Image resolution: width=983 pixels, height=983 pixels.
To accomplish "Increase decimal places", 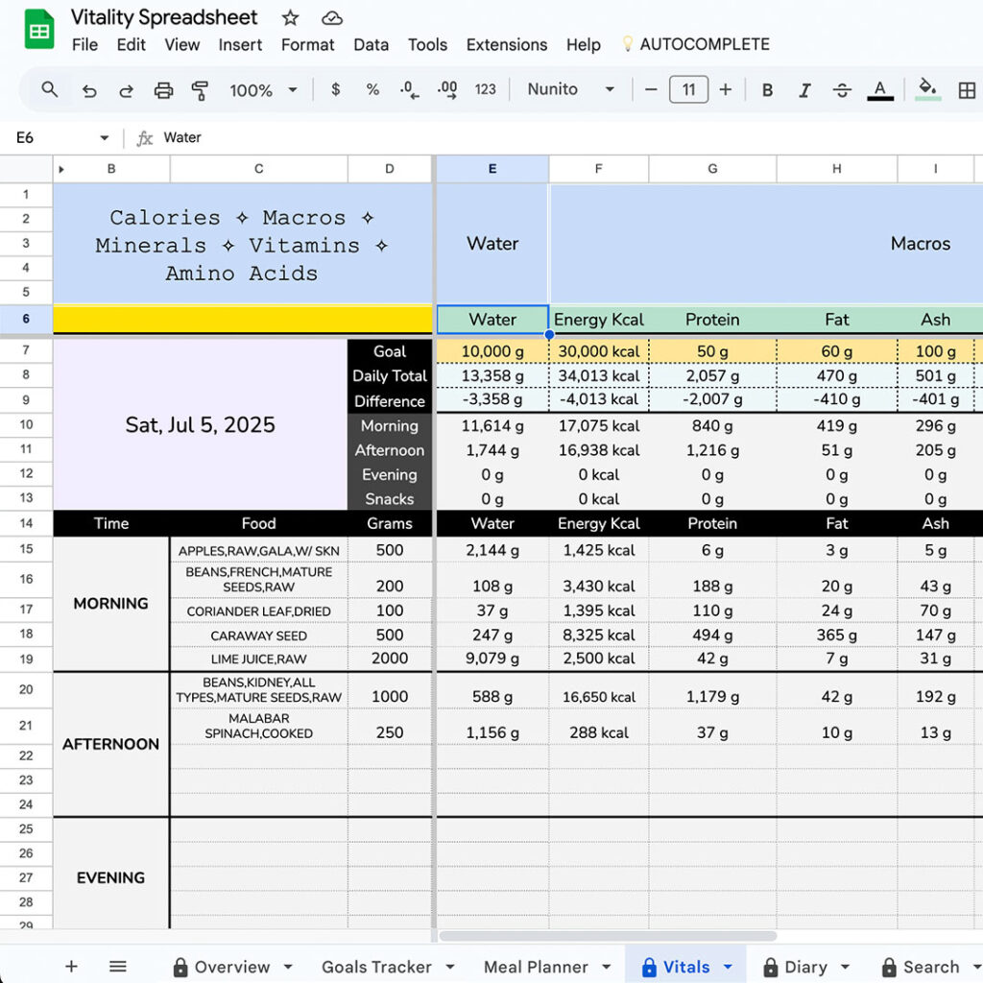I will click(447, 90).
